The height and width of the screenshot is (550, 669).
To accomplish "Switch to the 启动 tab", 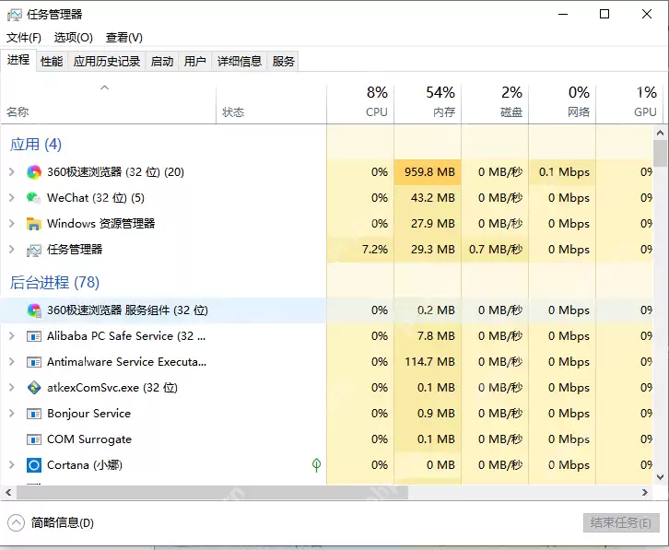I will pyautogui.click(x=162, y=62).
